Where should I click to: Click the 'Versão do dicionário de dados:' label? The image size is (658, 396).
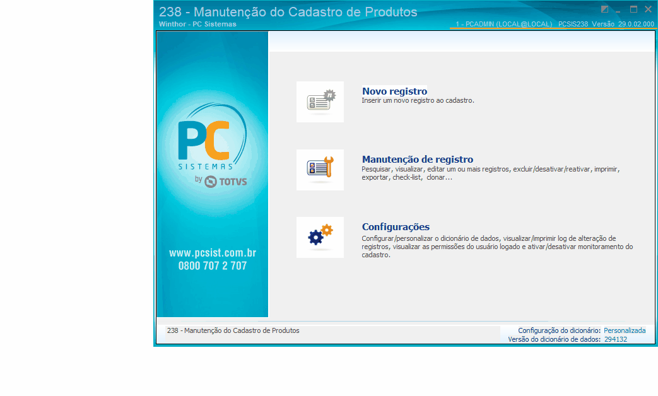[555, 339]
